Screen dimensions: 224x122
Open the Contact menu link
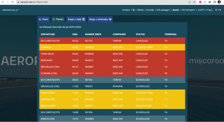(126, 10)
